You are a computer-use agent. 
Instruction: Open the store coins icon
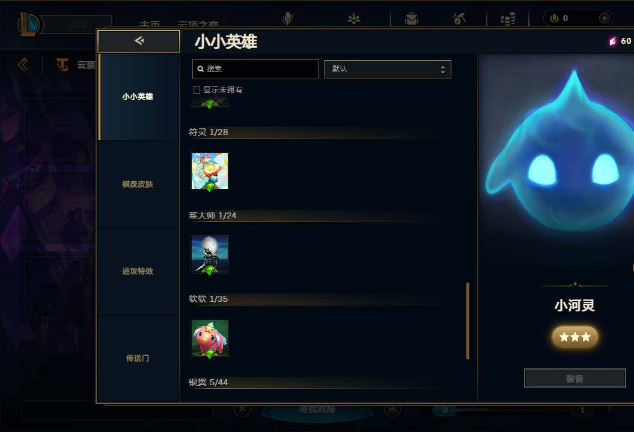[508, 19]
